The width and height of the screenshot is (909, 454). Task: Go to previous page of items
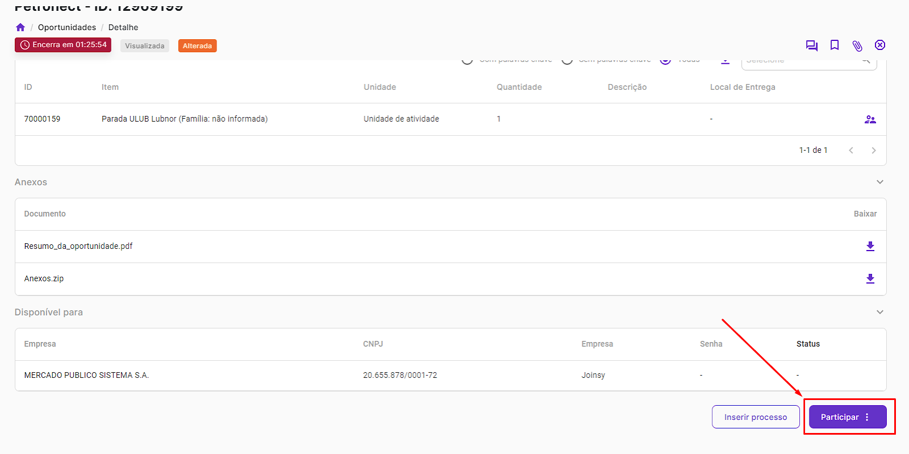point(850,151)
